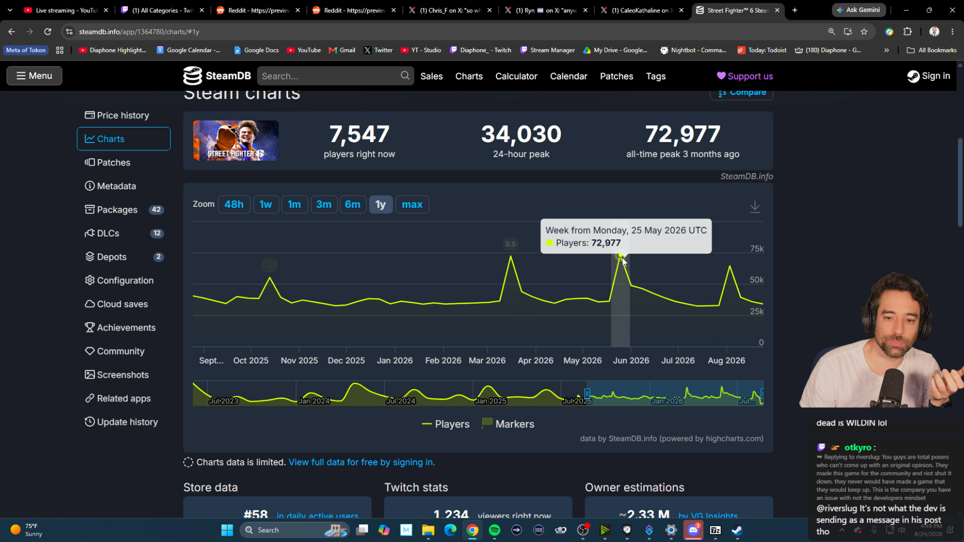Set chart zoom to 48h
This screenshot has height=542, width=964.
234,204
